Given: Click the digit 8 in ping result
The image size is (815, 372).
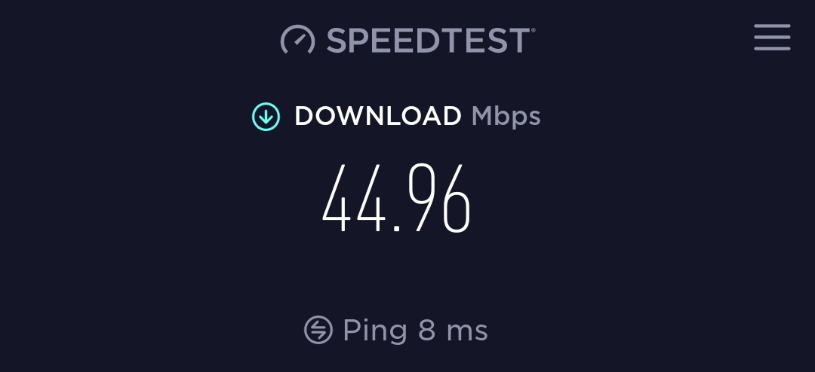Looking at the screenshot, I should [426, 331].
